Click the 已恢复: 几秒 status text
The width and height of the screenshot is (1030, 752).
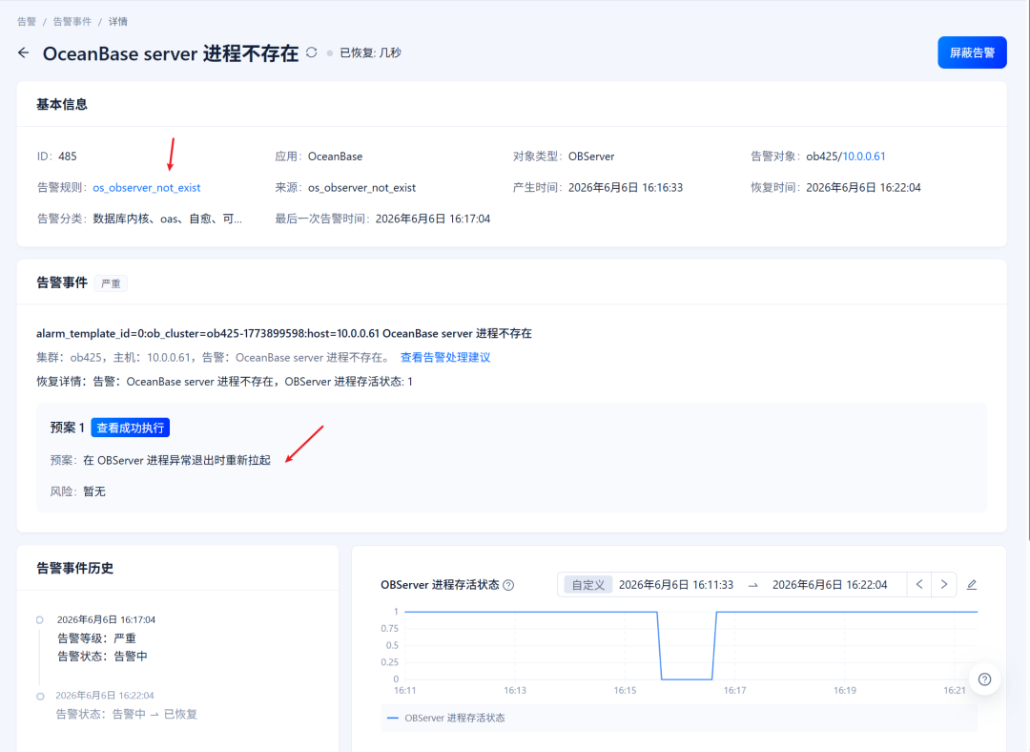(370, 52)
